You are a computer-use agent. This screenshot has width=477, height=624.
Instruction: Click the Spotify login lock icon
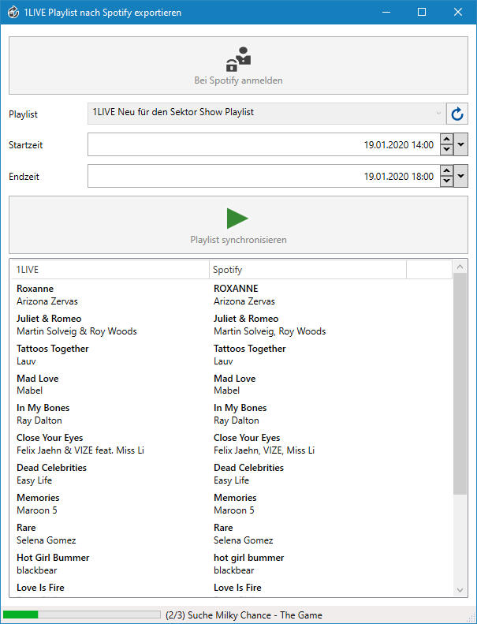pyautogui.click(x=238, y=59)
